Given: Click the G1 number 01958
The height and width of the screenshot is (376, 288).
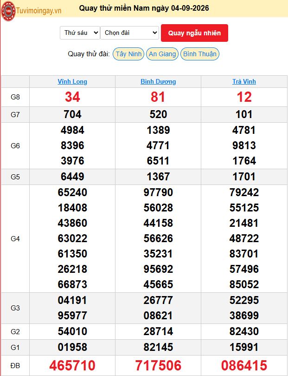Looking at the screenshot, I should 72,348.
